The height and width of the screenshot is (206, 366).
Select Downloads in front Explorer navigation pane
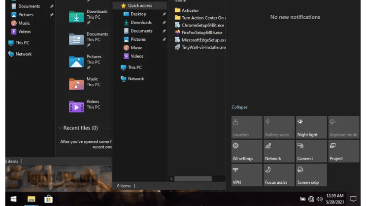(x=141, y=22)
